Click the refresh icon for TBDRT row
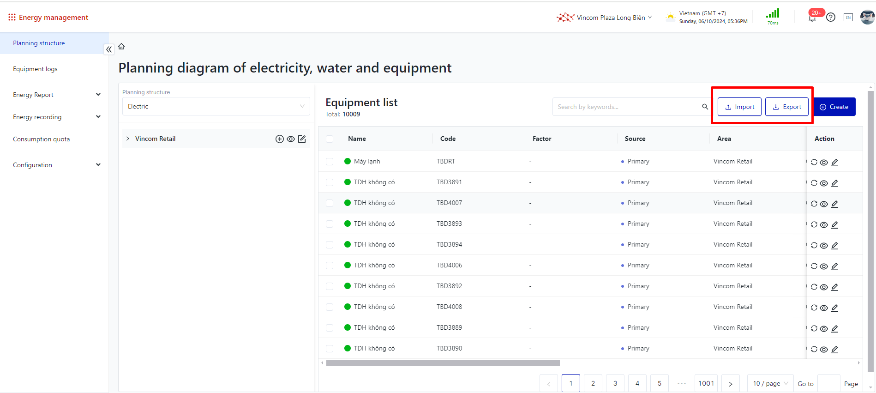 (x=814, y=162)
